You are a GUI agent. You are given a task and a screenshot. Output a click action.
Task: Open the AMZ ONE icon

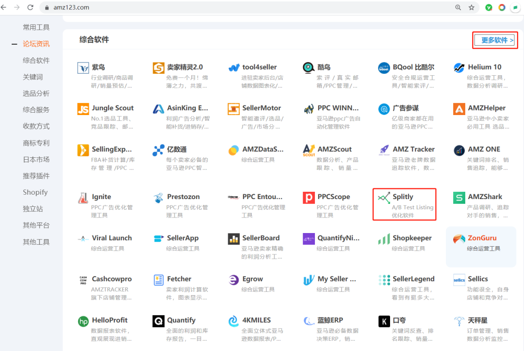pyautogui.click(x=459, y=150)
